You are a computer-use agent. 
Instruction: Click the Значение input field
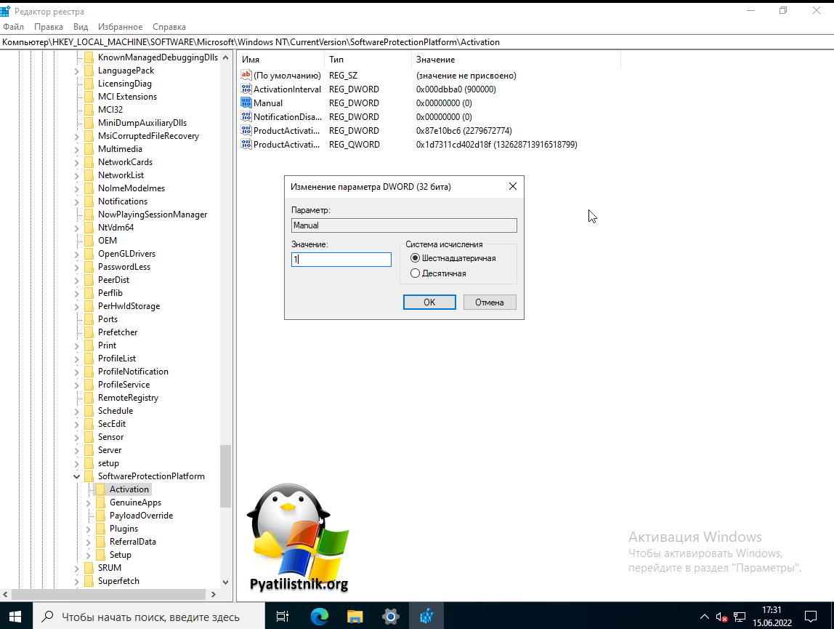coord(341,260)
